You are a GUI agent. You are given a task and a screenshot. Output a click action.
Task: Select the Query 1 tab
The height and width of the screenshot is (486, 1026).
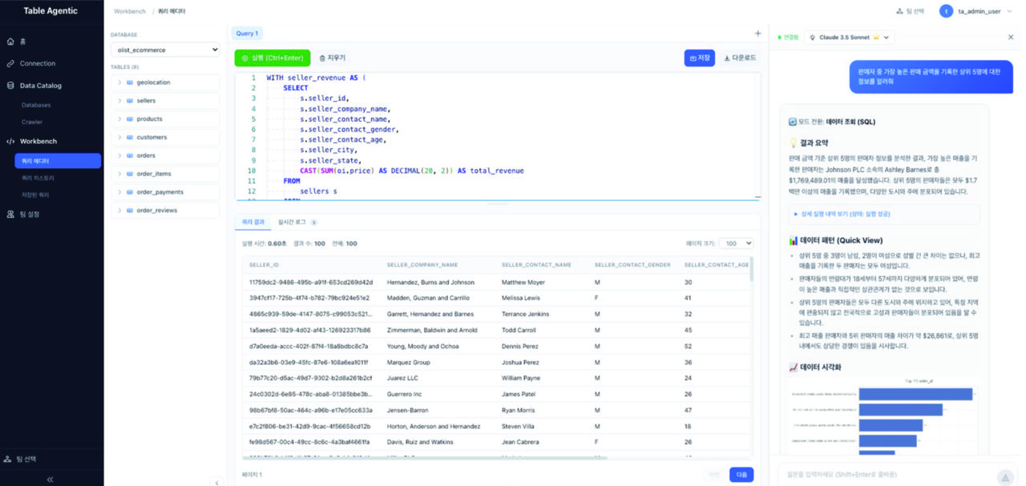click(x=246, y=34)
